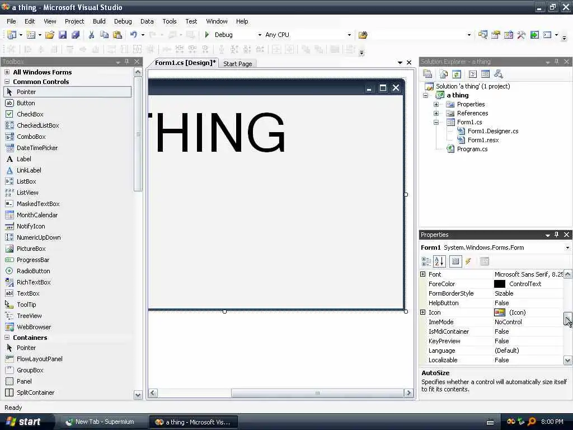Collapse the Form1.cs node
This screenshot has height=430, width=573.
pos(436,122)
